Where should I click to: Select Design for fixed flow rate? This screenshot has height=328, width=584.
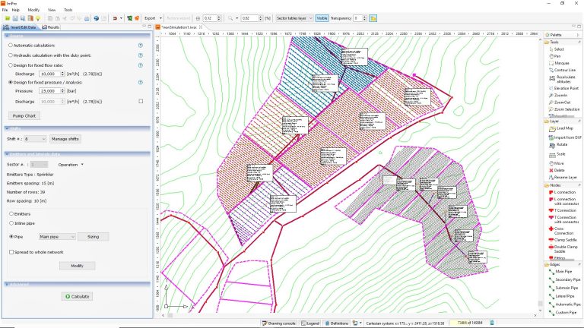click(x=9, y=66)
